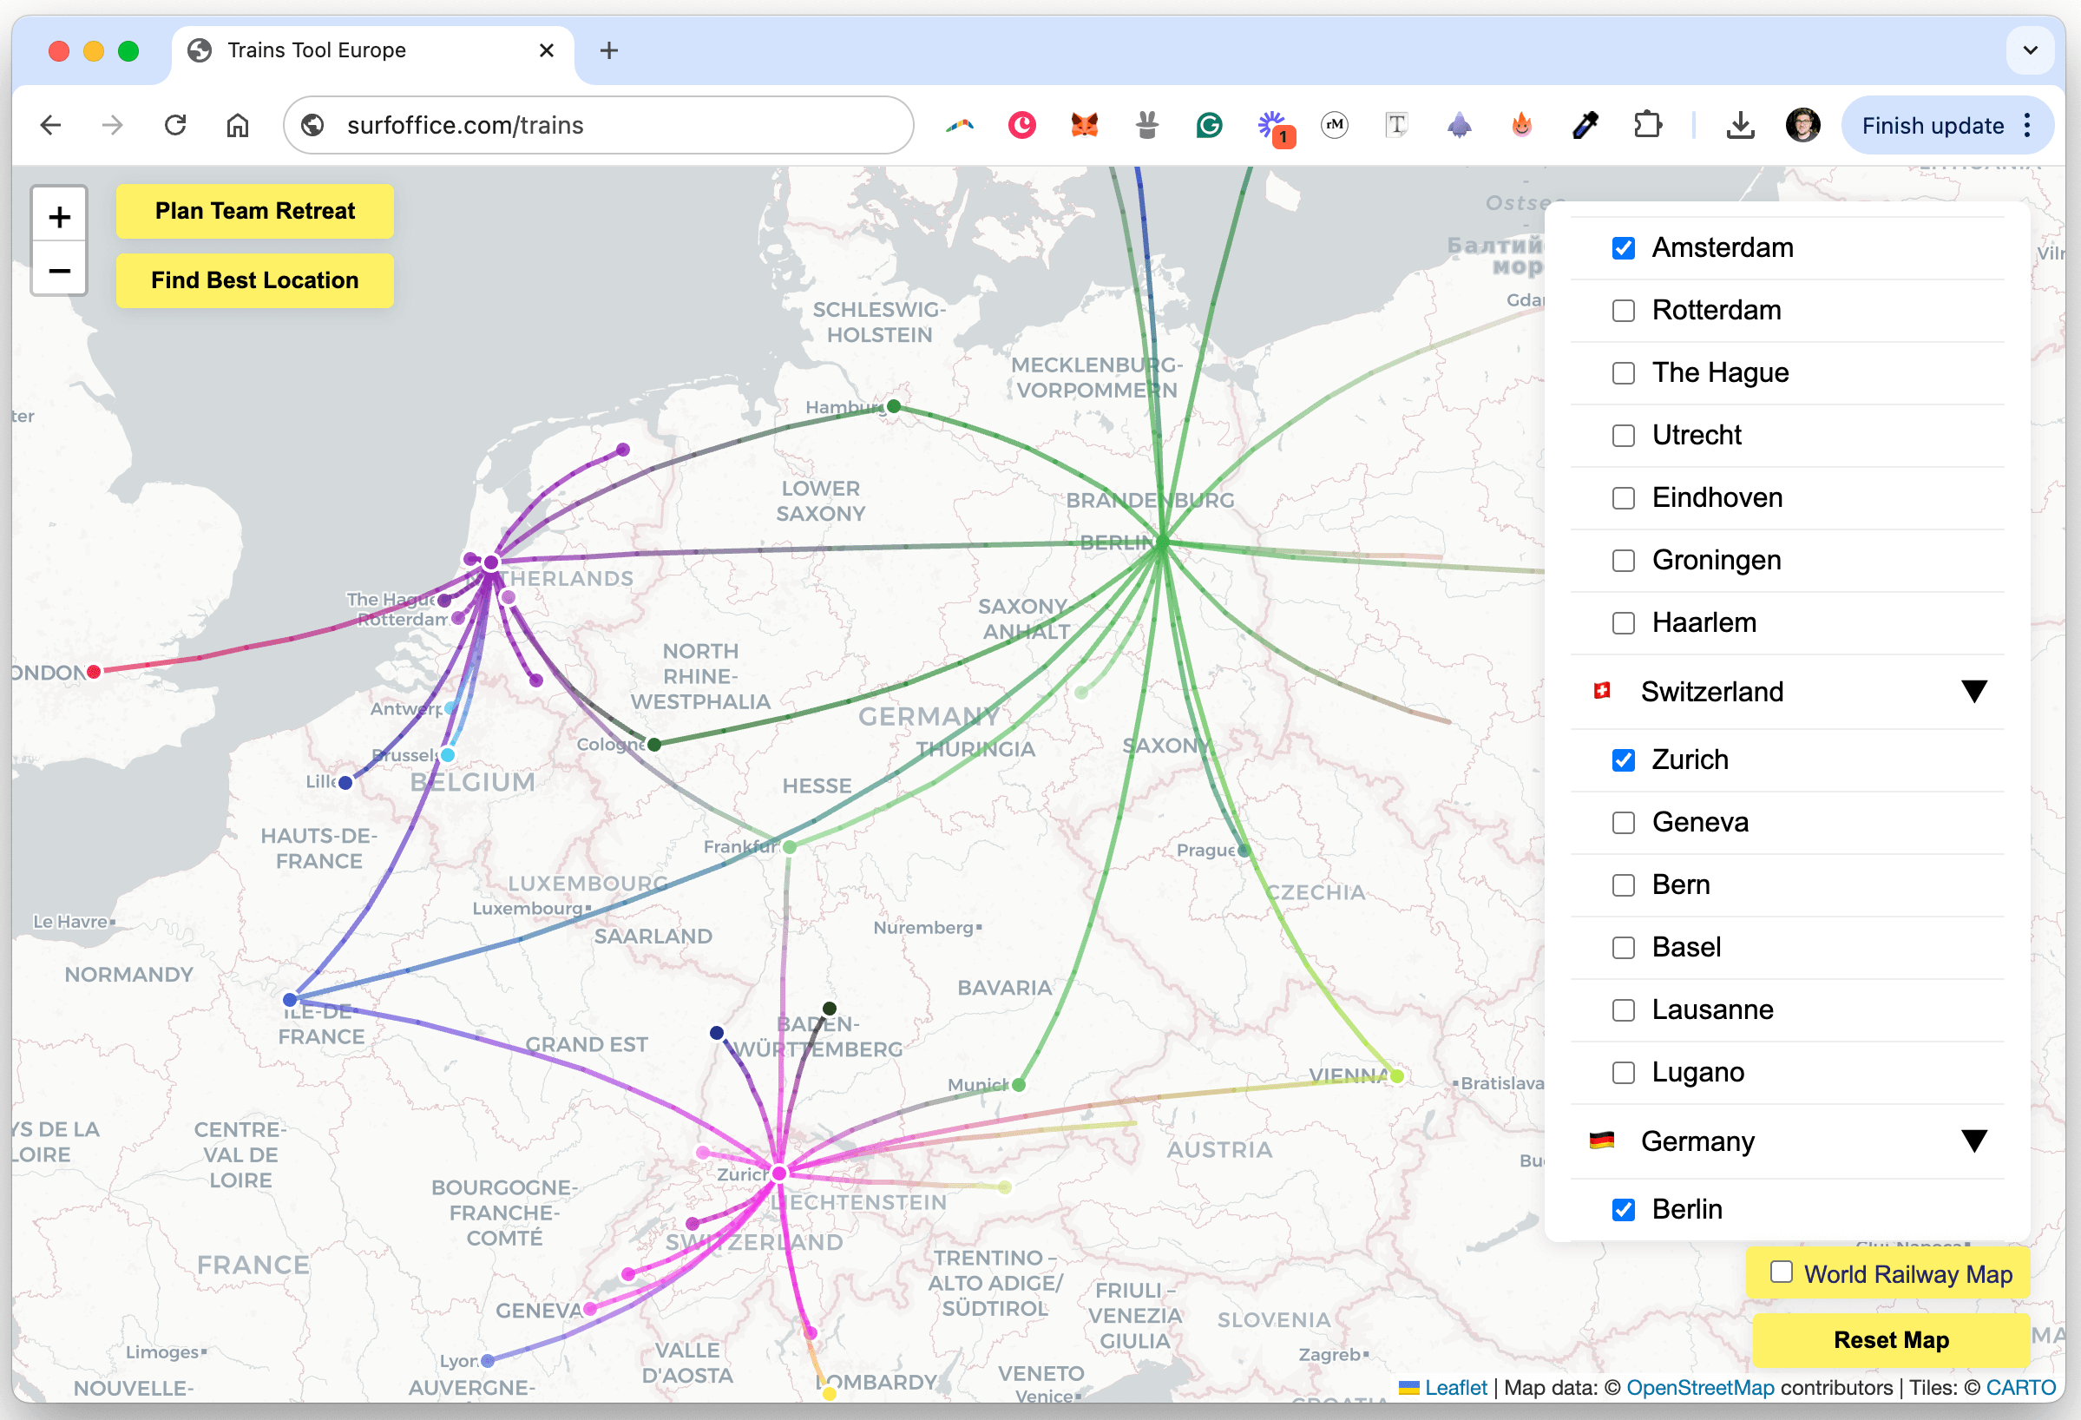Reload the page with the refresh icon
Viewport: 2081px width, 1420px height.
point(175,125)
